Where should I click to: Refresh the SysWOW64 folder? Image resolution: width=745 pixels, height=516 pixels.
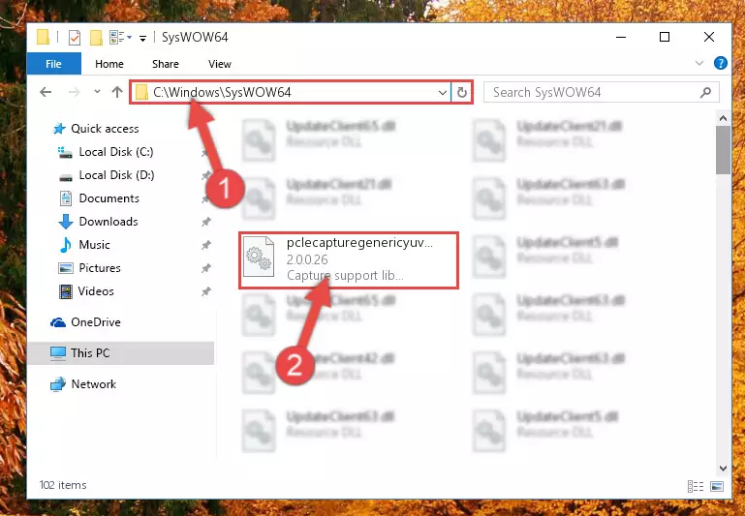pos(462,92)
